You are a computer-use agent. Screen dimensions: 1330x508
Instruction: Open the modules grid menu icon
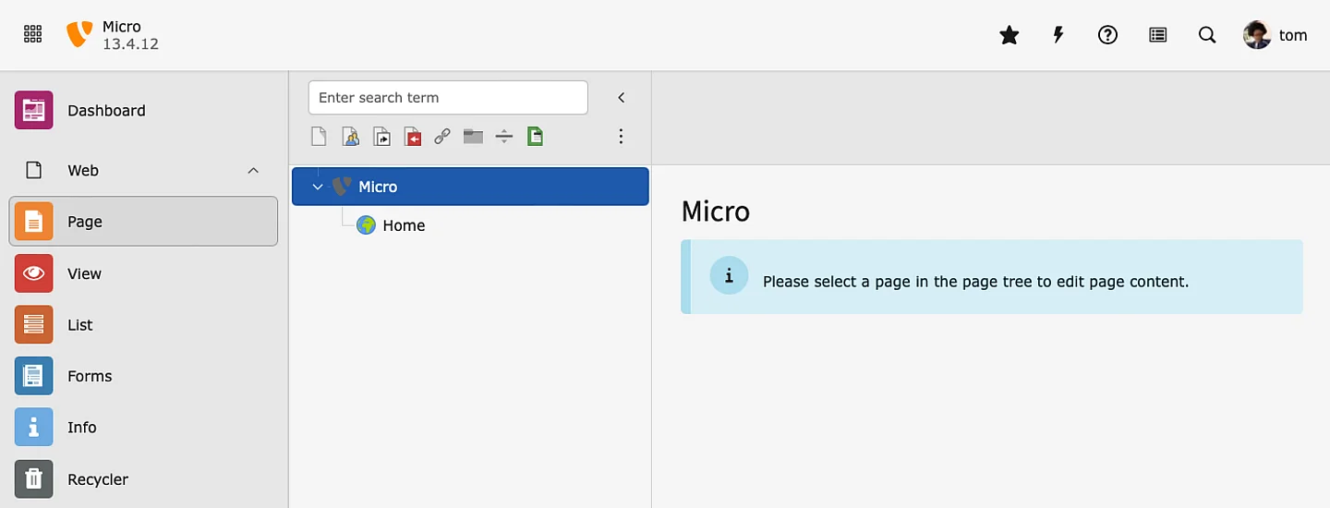32,35
